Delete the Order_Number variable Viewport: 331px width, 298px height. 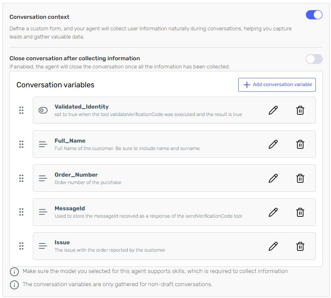click(300, 178)
